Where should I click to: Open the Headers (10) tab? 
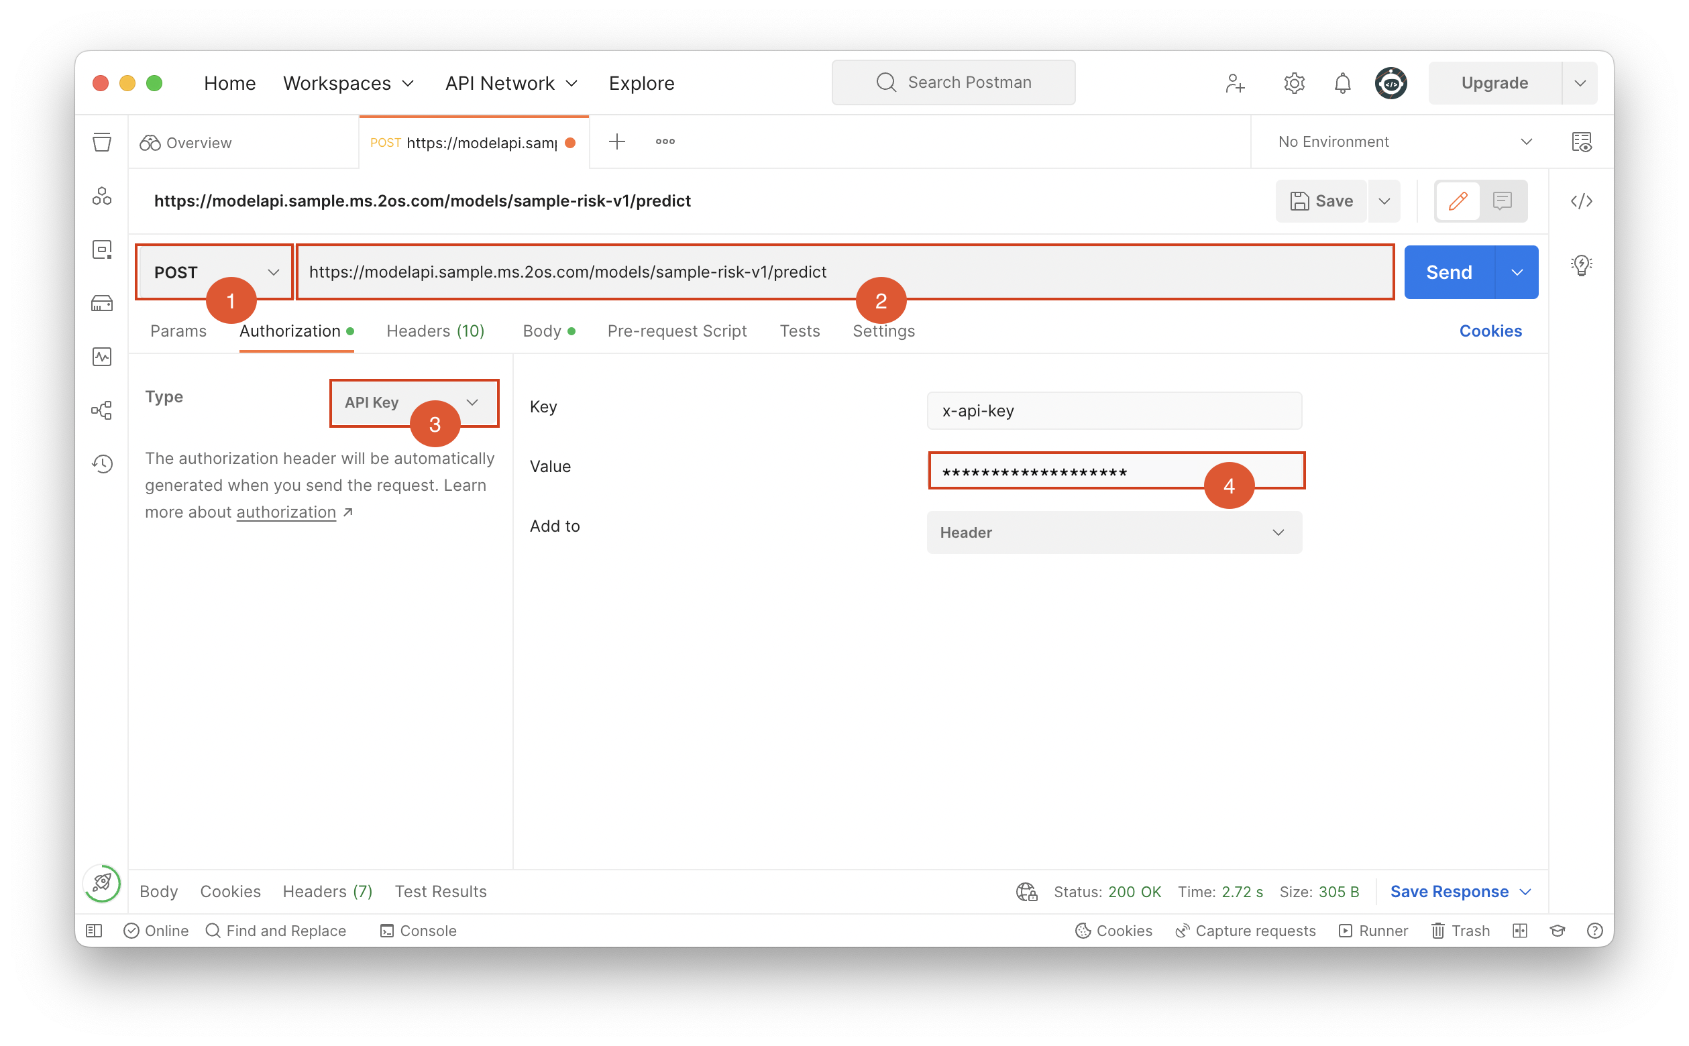coord(435,331)
